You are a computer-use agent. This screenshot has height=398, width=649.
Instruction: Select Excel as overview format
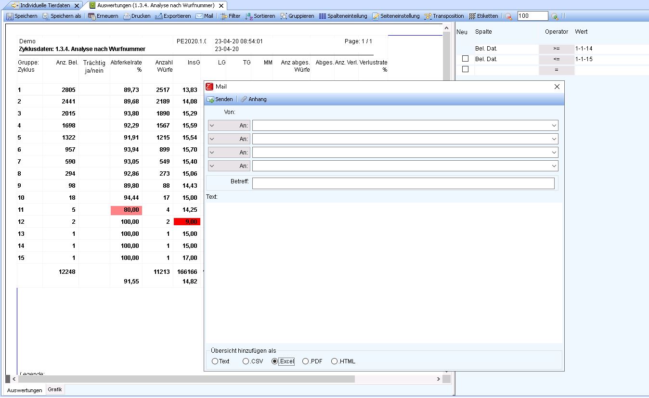click(x=275, y=361)
